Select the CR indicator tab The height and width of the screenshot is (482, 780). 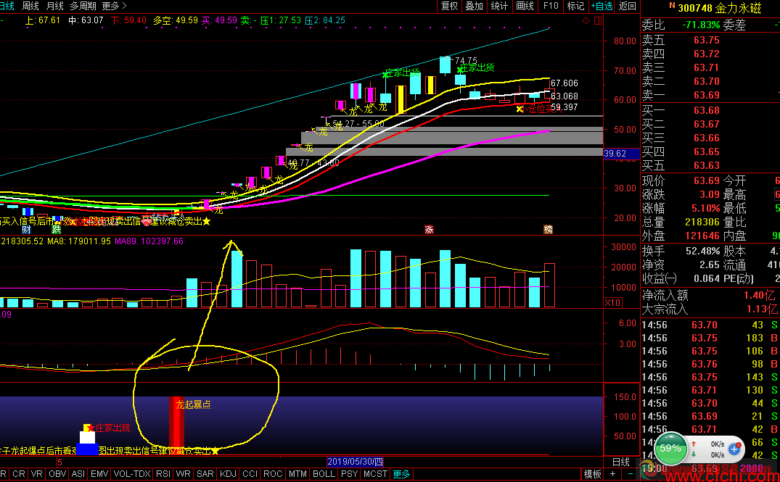[x=19, y=474]
